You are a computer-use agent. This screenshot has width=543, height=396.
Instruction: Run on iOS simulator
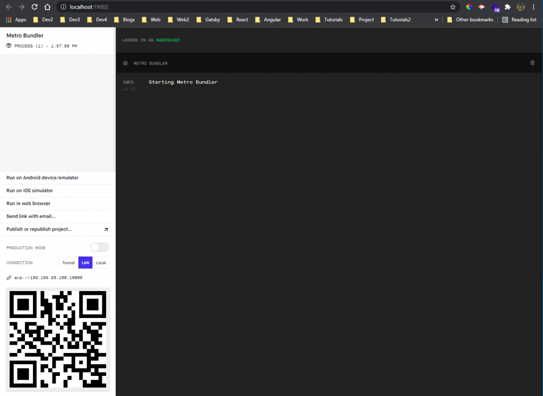point(57,190)
